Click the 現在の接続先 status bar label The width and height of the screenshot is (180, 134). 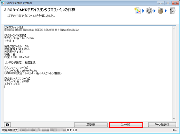click(10, 130)
